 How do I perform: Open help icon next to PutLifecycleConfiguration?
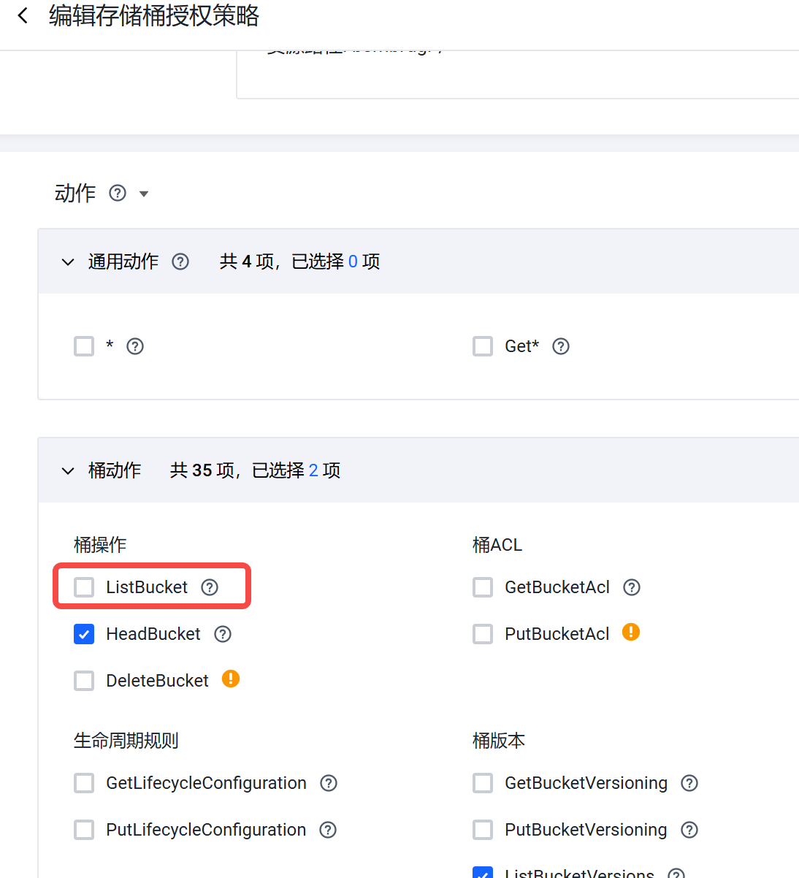[x=329, y=830]
